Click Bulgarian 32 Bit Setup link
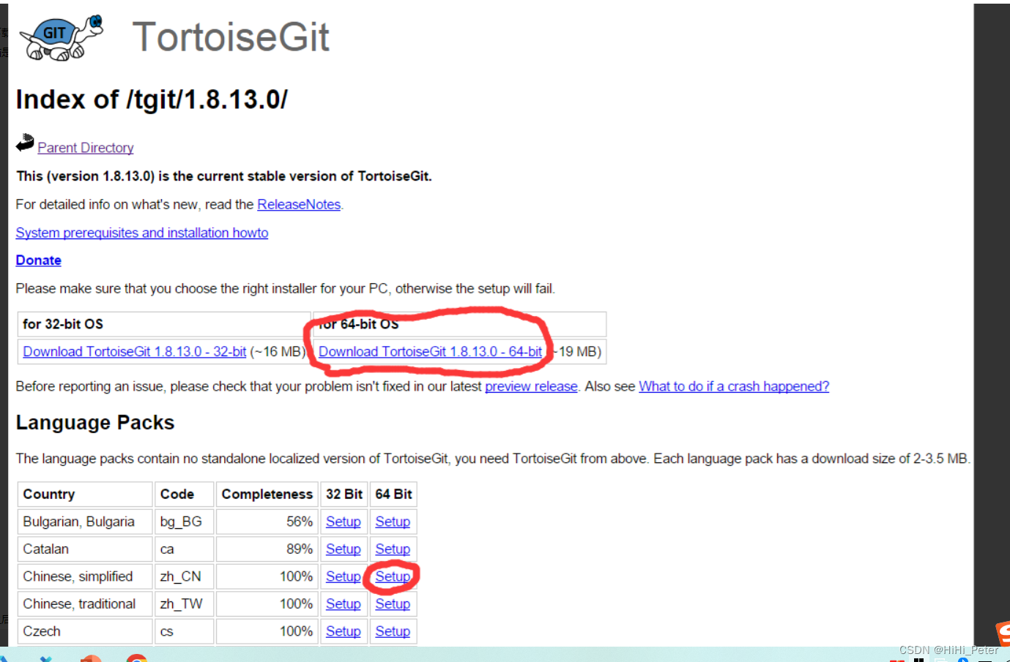Image resolution: width=1010 pixels, height=662 pixels. click(344, 522)
